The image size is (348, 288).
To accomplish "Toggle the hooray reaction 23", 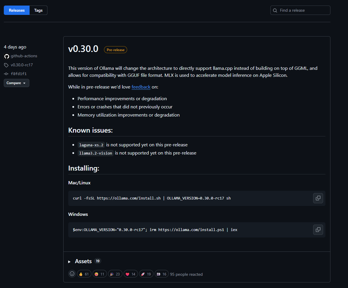I will pos(115,274).
